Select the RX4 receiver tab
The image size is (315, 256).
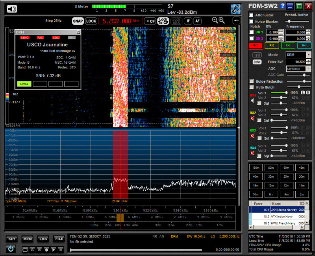point(304,46)
